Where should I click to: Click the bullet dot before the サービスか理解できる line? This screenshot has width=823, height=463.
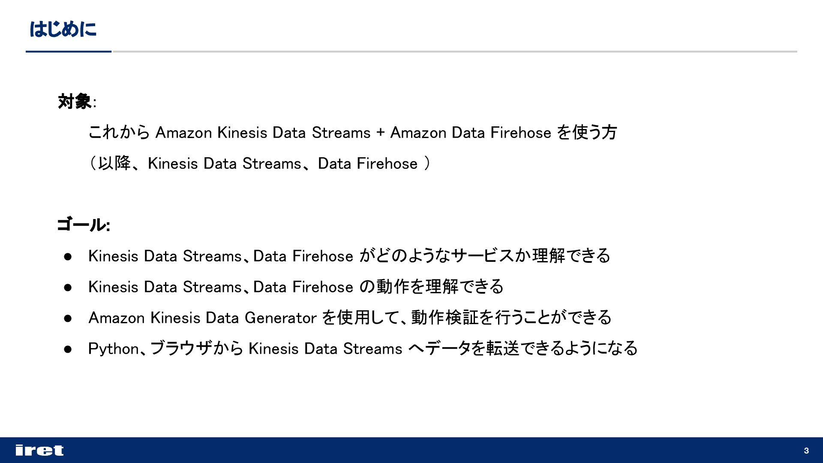(68, 256)
